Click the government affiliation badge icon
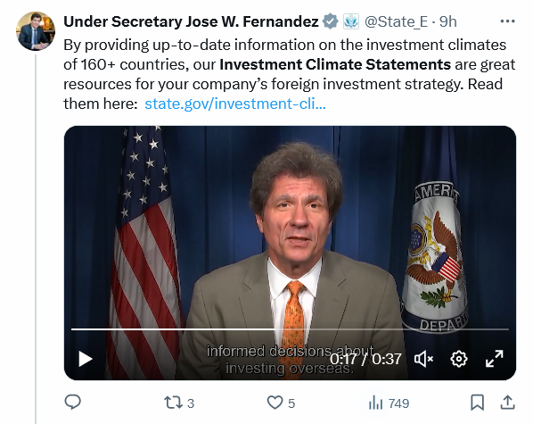533x424 pixels. [351, 21]
